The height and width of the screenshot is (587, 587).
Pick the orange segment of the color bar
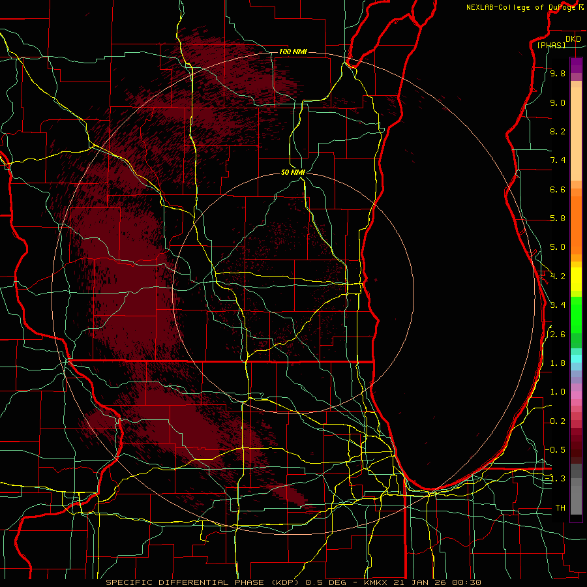pos(576,224)
